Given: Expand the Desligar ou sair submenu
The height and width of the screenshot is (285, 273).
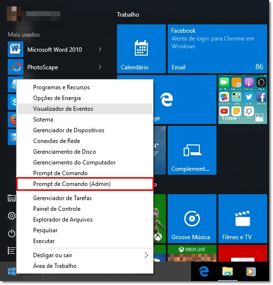Looking at the screenshot, I should [146, 255].
